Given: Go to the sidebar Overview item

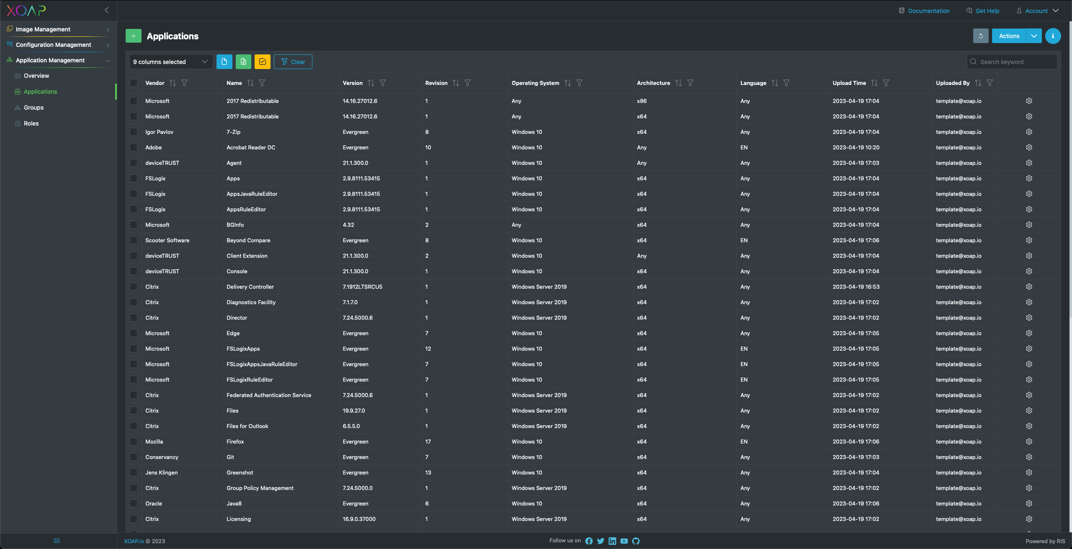Looking at the screenshot, I should pos(36,76).
